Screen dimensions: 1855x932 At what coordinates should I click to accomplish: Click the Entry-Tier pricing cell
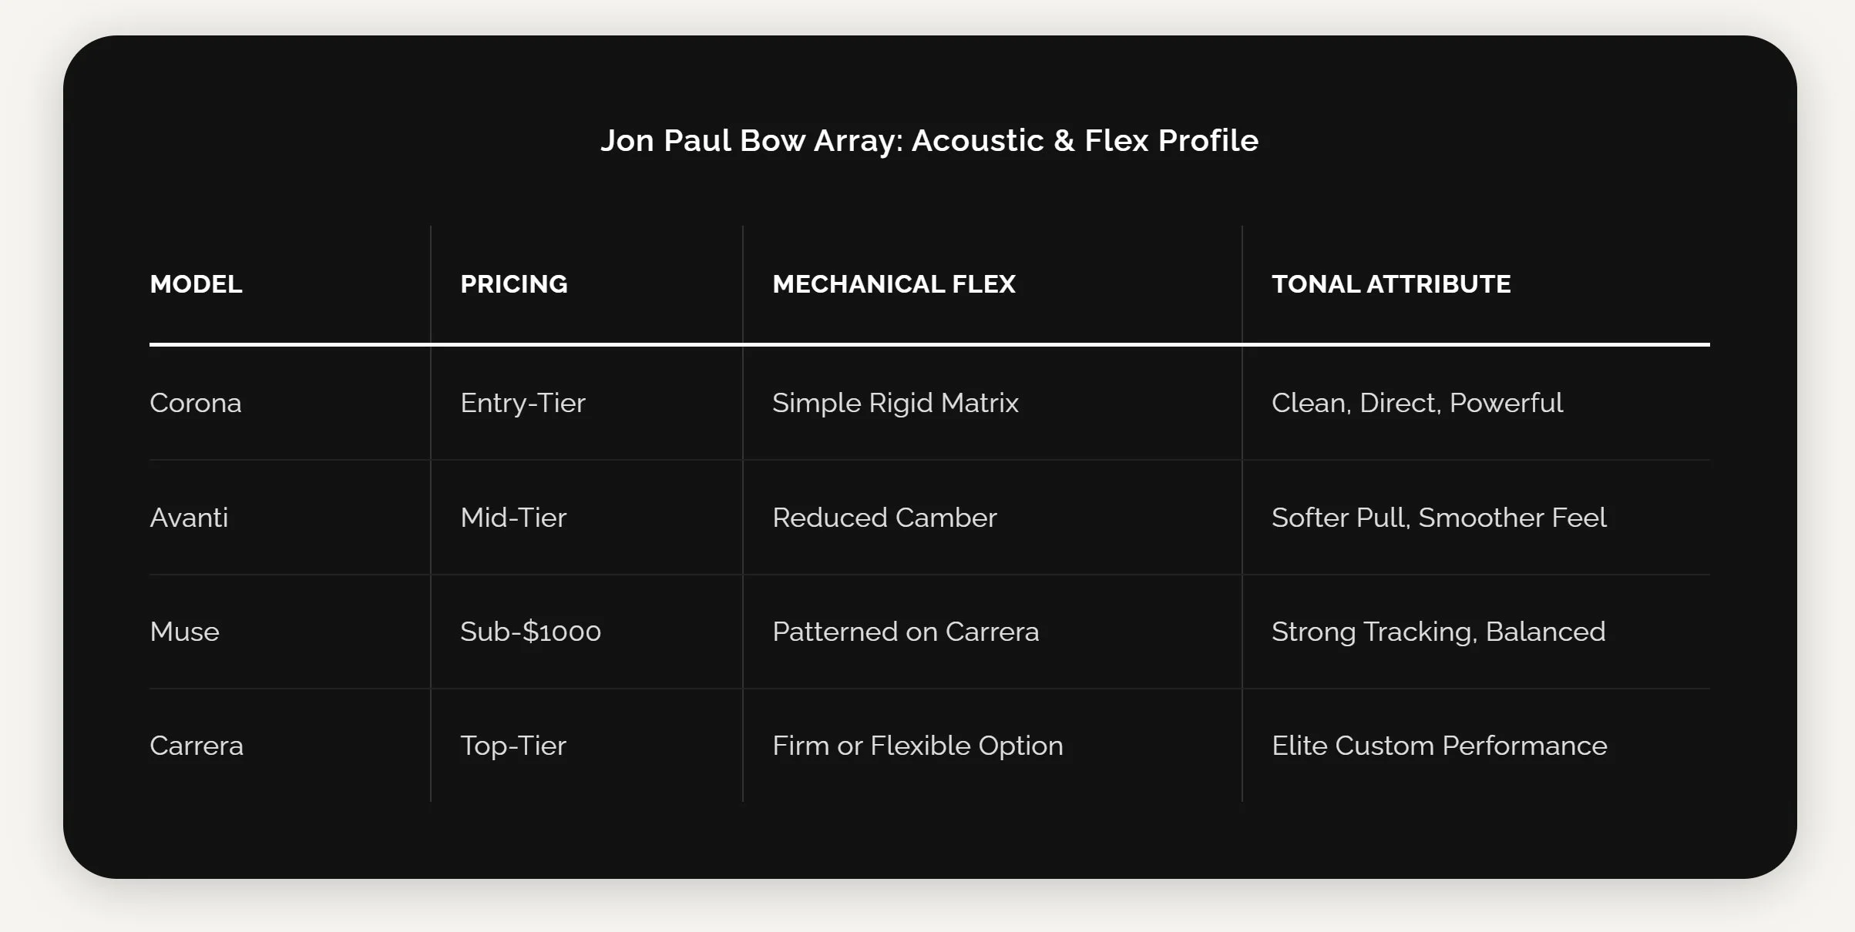[586, 403]
